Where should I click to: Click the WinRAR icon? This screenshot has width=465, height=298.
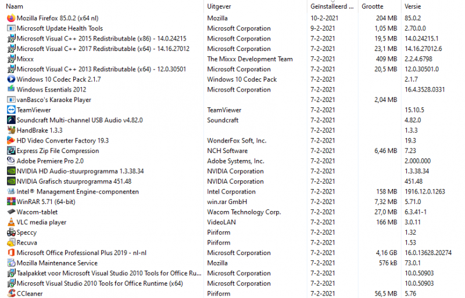tap(11, 202)
